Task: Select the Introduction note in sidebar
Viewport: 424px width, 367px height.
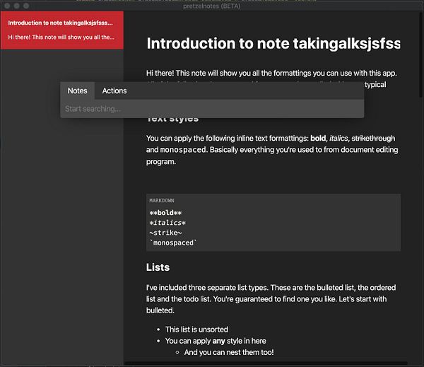Action: point(61,30)
